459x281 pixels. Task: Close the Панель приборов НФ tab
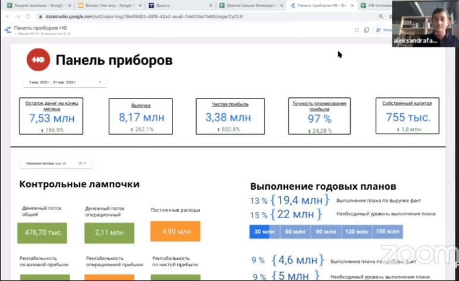(352, 5)
